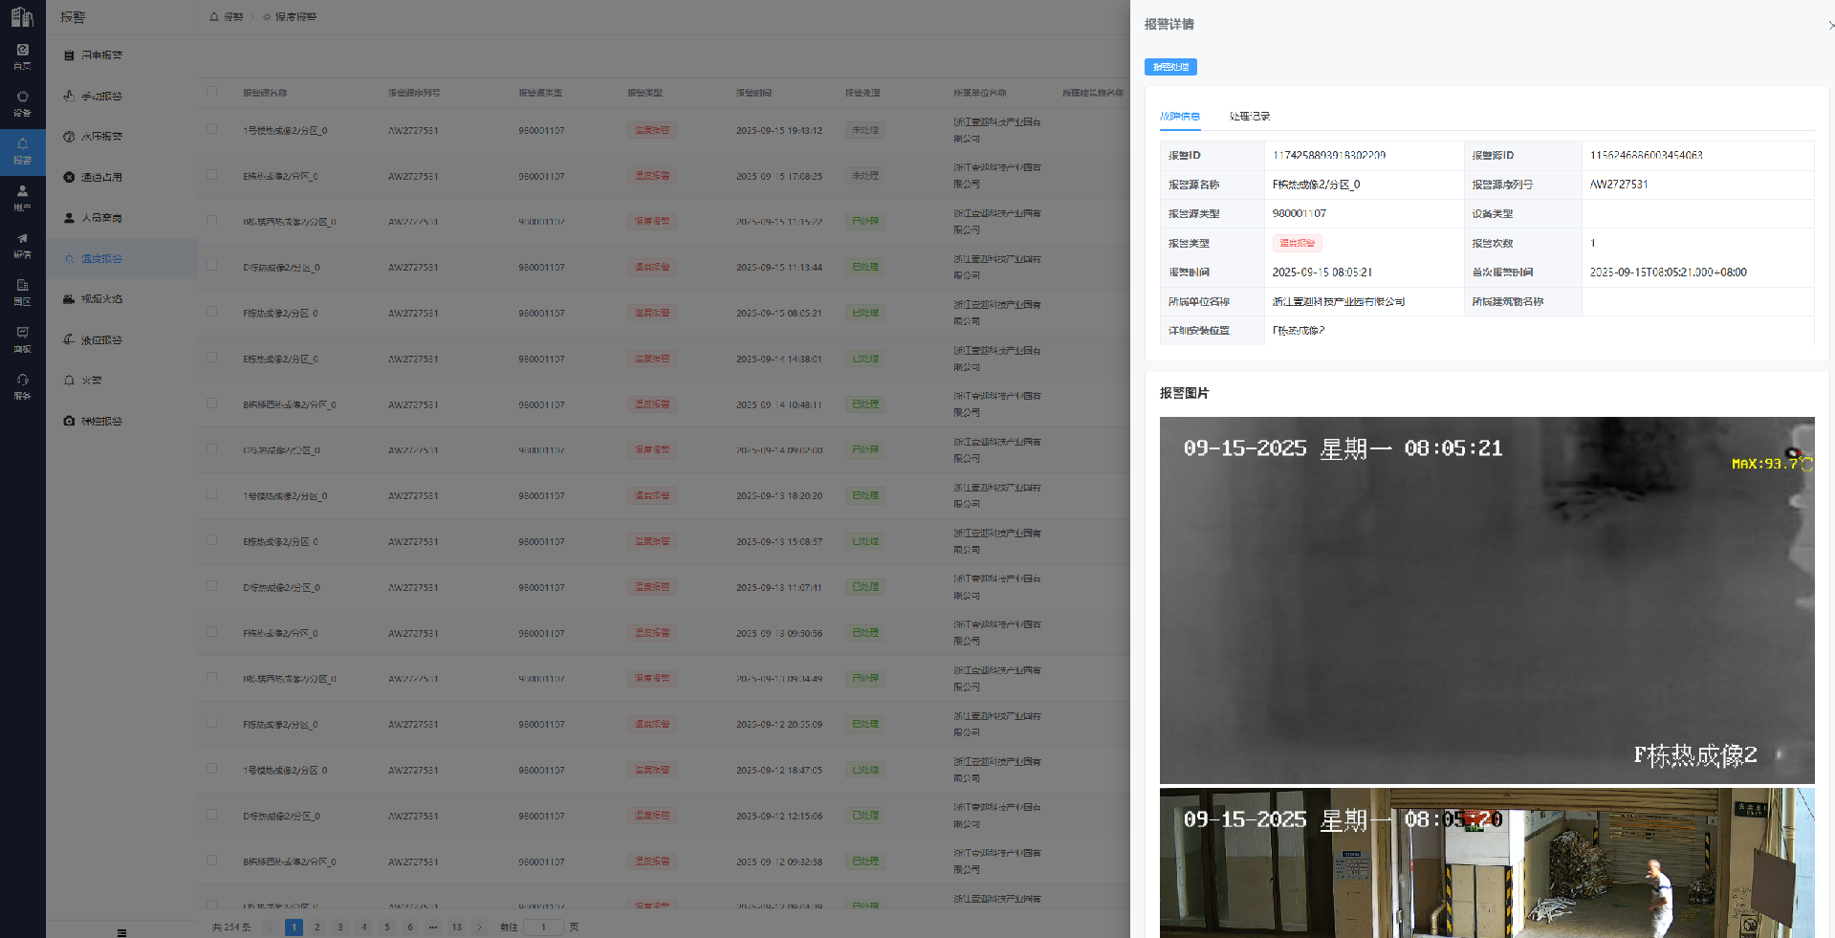The width and height of the screenshot is (1835, 938).
Task: Select 通道占用 in the alarm submenu
Action: pos(101,177)
